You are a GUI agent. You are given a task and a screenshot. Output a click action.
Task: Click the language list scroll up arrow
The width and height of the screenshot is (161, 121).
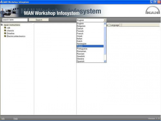pyautogui.click(x=105, y=24)
